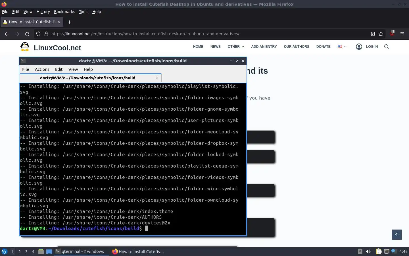Go to NEWS in the site navigation

[x=216, y=47]
